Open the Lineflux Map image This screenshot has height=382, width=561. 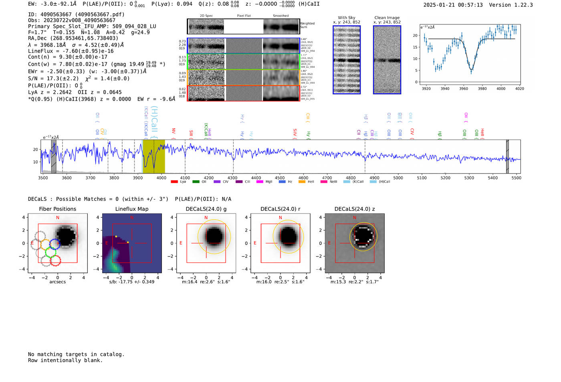tap(132, 243)
